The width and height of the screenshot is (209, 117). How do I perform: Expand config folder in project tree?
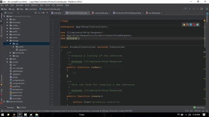[7, 25]
